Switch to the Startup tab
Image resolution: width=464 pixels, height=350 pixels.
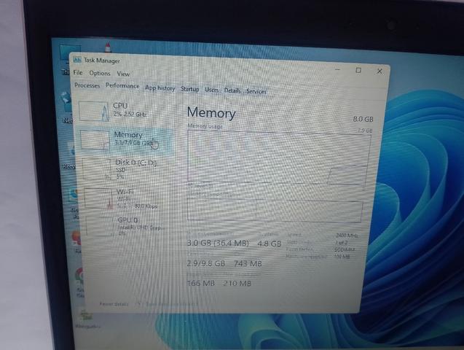point(189,89)
